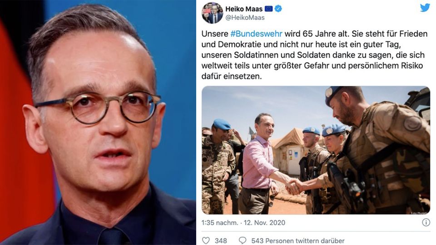Click the Twitter bird logo

(x=425, y=8)
